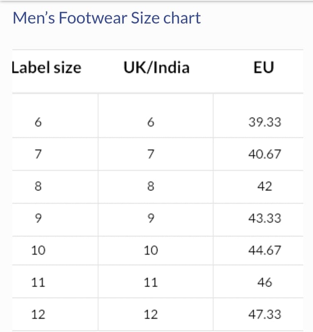313x332 pixels.
Task: Select the UK/India column header
Action: click(x=156, y=68)
